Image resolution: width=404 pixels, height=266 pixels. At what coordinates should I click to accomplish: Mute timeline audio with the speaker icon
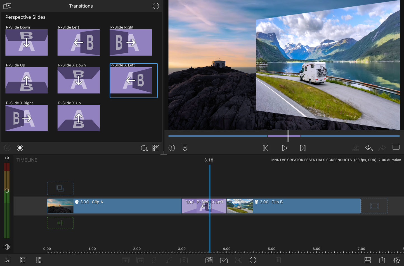7,247
